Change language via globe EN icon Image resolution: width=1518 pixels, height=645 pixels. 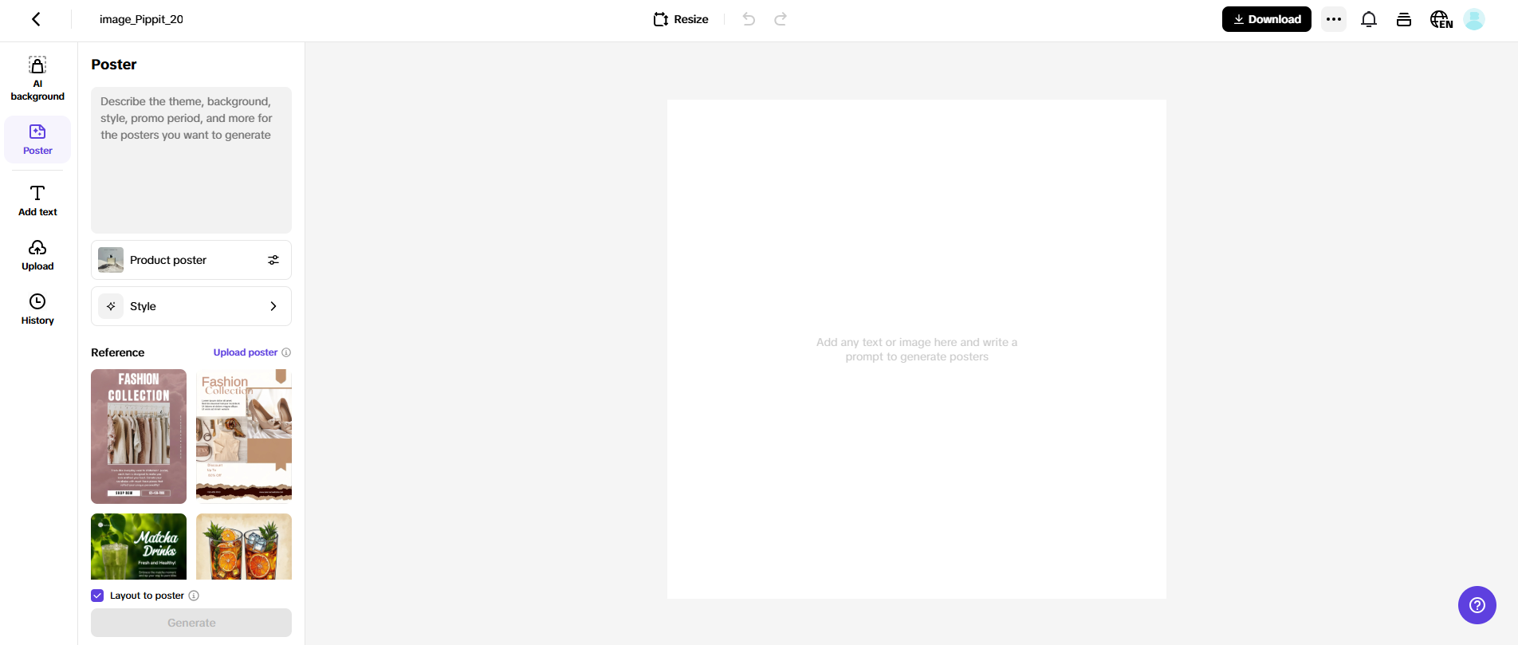(x=1441, y=19)
